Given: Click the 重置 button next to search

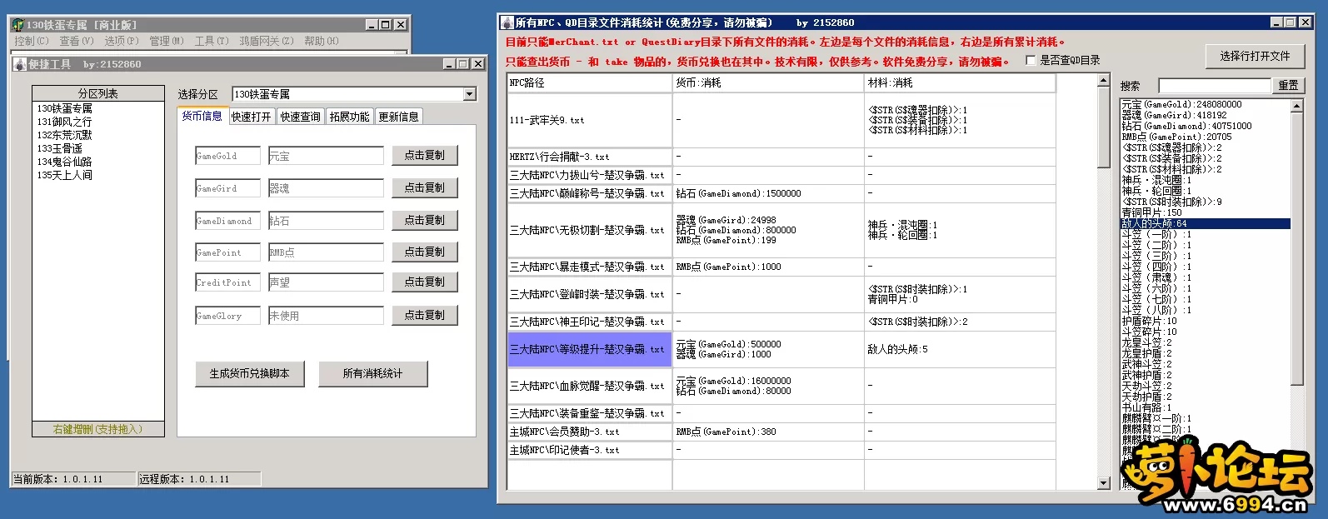Looking at the screenshot, I should (1289, 85).
